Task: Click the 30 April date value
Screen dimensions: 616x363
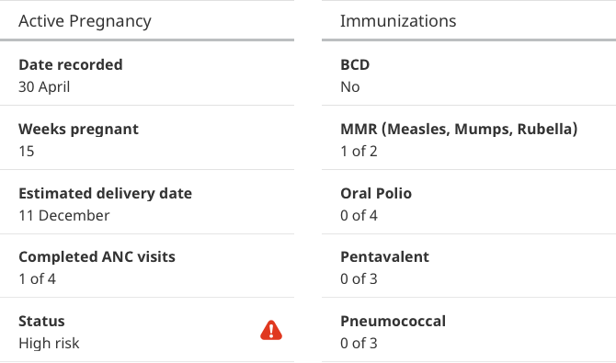Action: click(44, 86)
